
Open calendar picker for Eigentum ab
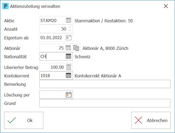point(68,38)
